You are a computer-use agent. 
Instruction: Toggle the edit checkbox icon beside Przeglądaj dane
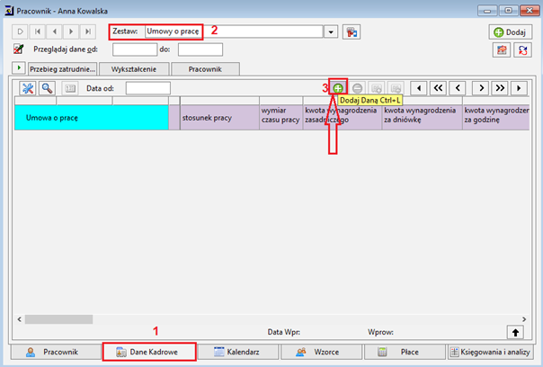[x=18, y=49]
